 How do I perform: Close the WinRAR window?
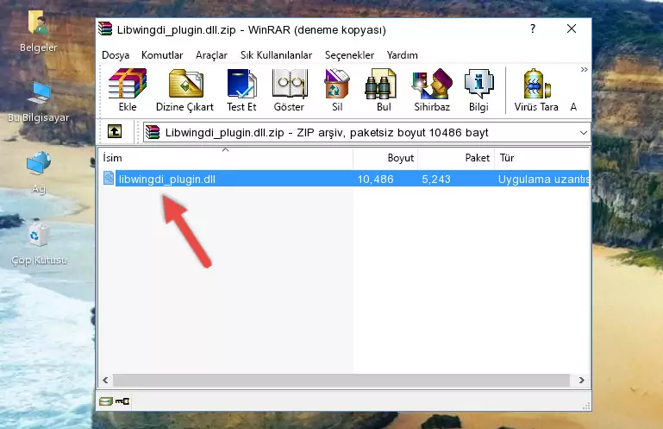pos(572,28)
